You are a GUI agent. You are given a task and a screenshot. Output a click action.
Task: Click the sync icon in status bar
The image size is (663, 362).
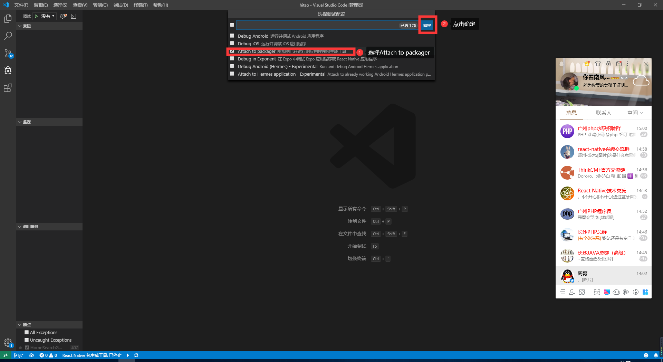pos(136,355)
